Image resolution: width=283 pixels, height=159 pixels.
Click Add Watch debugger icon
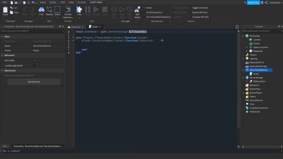[138, 10]
